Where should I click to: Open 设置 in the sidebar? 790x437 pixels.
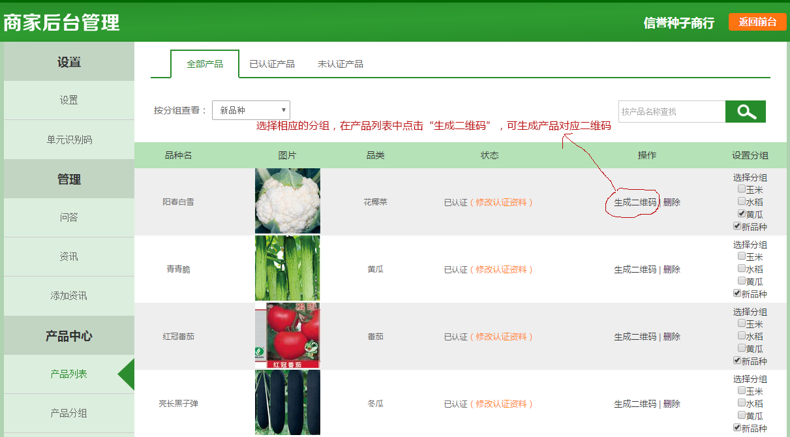69,100
